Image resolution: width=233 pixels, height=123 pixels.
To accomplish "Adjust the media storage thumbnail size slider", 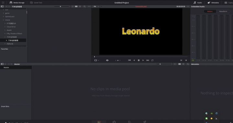I will pyautogui.click(x=61, y=6).
